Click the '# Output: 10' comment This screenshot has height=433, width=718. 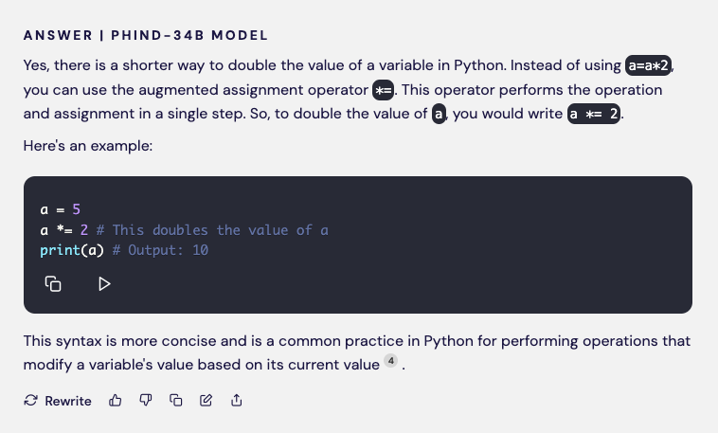tap(159, 250)
